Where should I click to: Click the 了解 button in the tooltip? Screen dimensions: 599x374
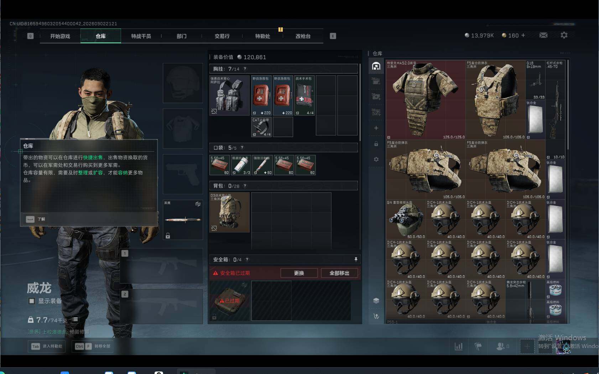click(x=36, y=219)
